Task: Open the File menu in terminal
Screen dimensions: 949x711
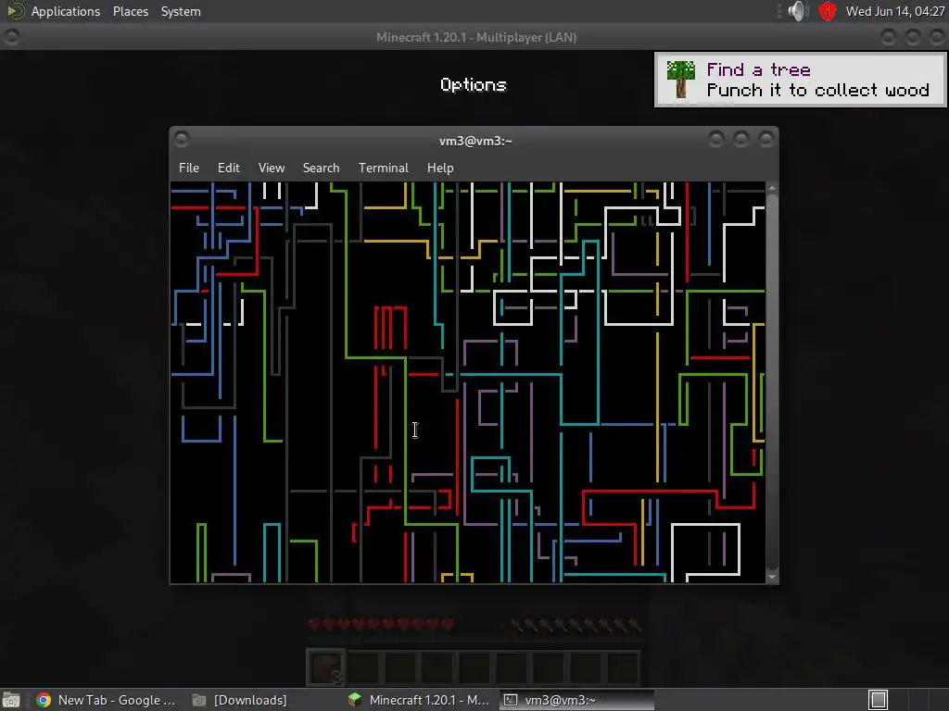Action: click(x=189, y=168)
